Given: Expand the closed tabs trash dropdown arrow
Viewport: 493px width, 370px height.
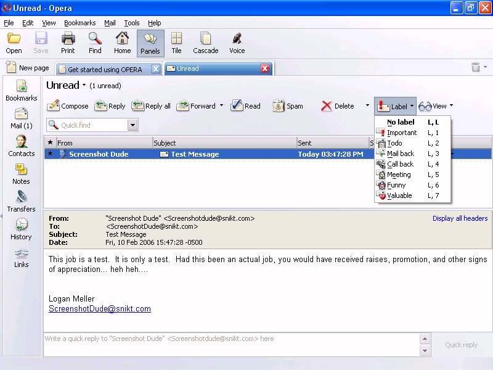Looking at the screenshot, I should click(x=485, y=67).
